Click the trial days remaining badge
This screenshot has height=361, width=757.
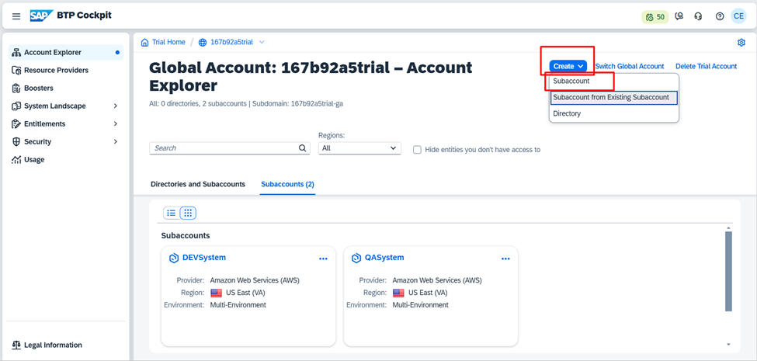tap(655, 16)
